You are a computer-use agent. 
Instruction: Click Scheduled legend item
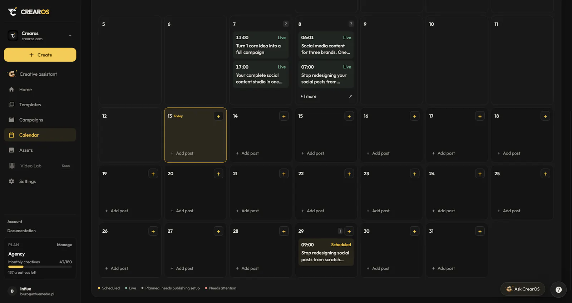click(x=109, y=288)
